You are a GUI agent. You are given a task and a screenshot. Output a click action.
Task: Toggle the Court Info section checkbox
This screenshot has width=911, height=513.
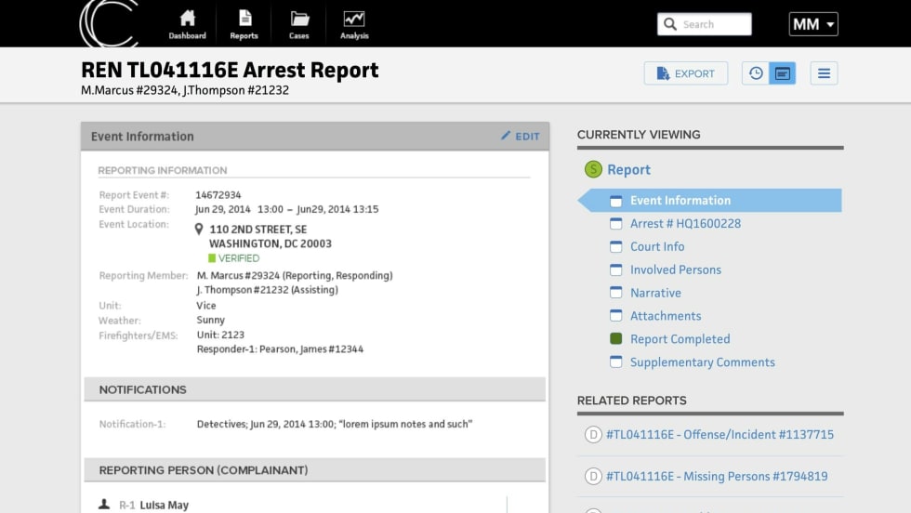[615, 246]
